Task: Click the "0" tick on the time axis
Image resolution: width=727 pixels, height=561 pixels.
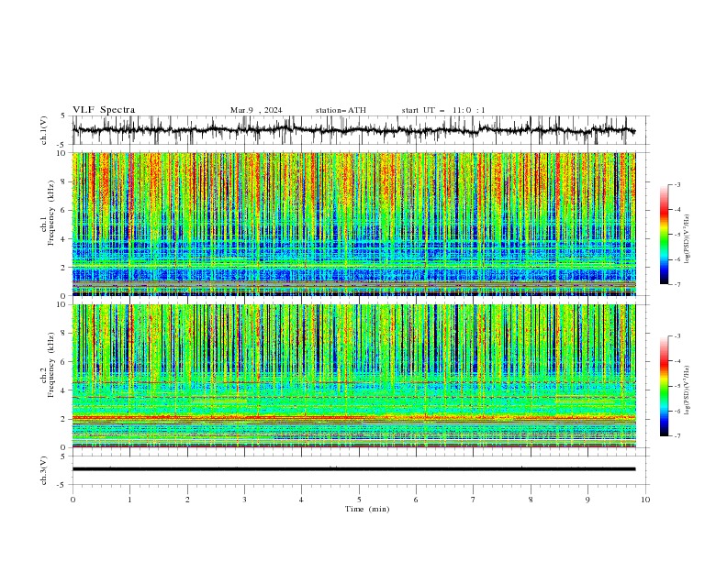Action: coord(73,500)
